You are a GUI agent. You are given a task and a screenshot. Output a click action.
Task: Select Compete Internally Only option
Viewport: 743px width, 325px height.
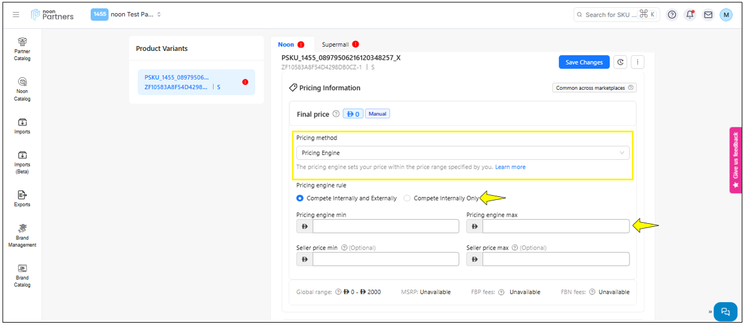pyautogui.click(x=407, y=198)
